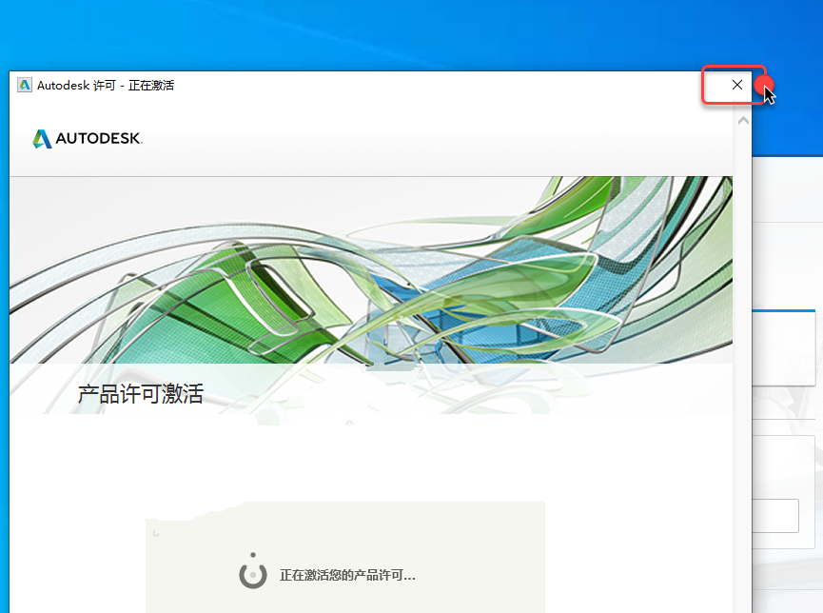Click the 'Autodesk 许可 - 正在激活' window title
Image resolution: width=823 pixels, height=613 pixels.
tap(106, 85)
